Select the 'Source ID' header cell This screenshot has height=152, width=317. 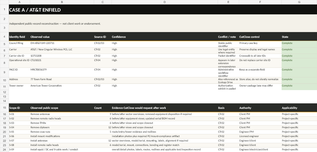click(103, 37)
